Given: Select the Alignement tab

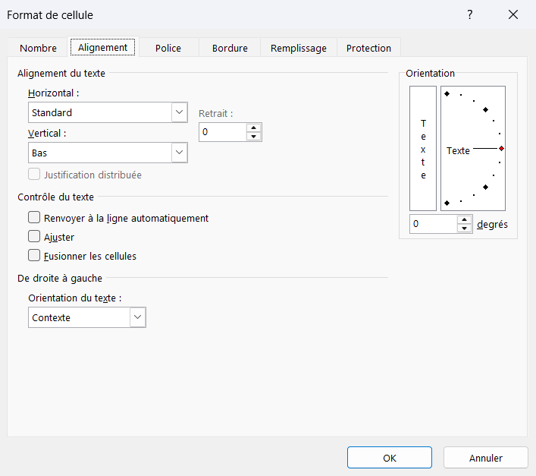Looking at the screenshot, I should click(x=102, y=47).
